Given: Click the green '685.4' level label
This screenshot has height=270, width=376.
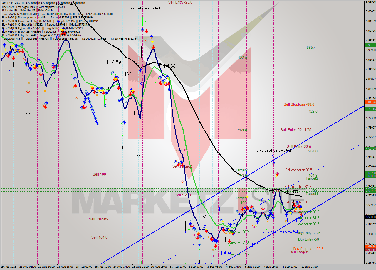Looking at the screenshot, I should 311,48.
